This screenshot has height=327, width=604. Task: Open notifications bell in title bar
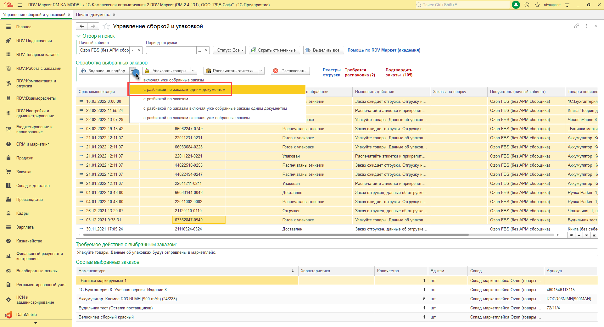516,5
